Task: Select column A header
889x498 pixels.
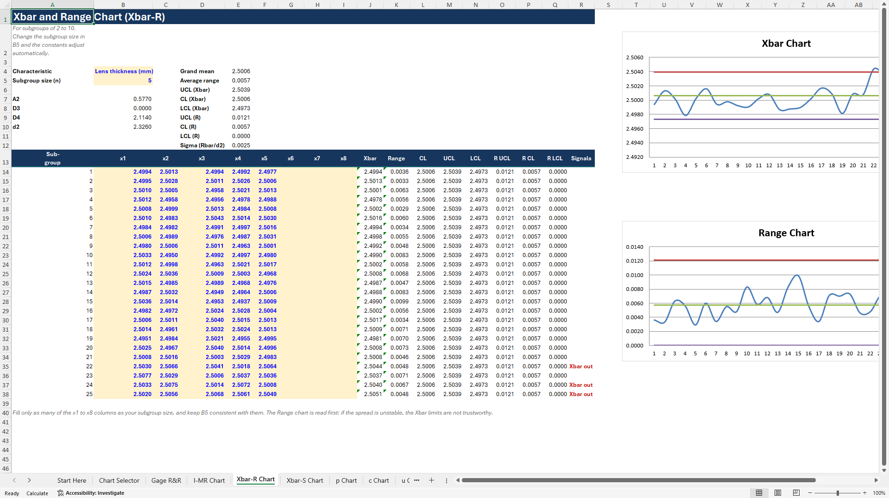Action: (52, 5)
